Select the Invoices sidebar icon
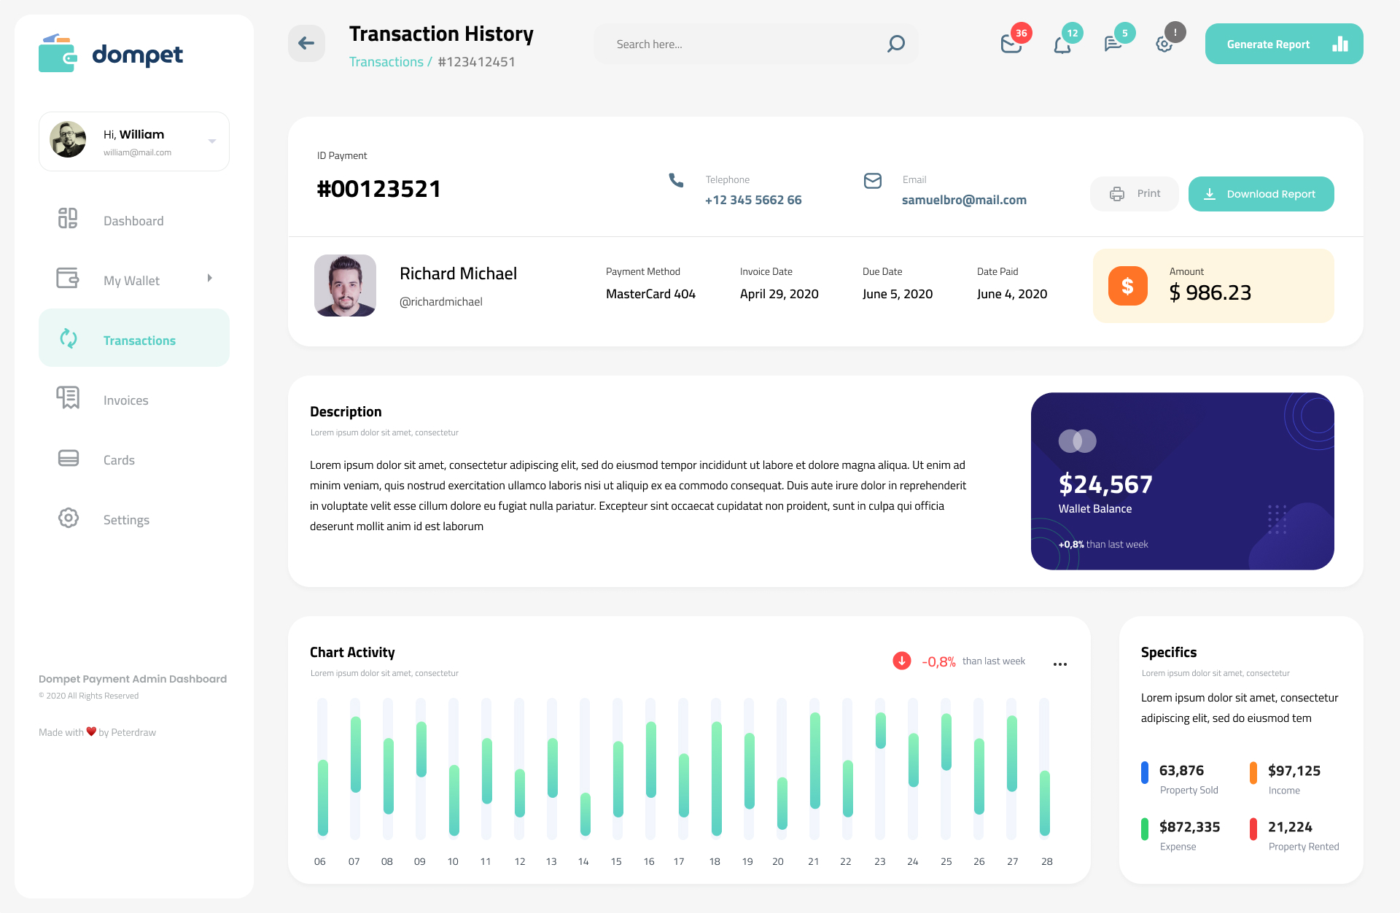Screen dimensions: 1400x913 [x=68, y=398]
